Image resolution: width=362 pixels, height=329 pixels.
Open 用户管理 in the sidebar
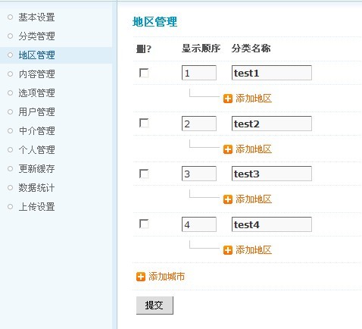(36, 112)
